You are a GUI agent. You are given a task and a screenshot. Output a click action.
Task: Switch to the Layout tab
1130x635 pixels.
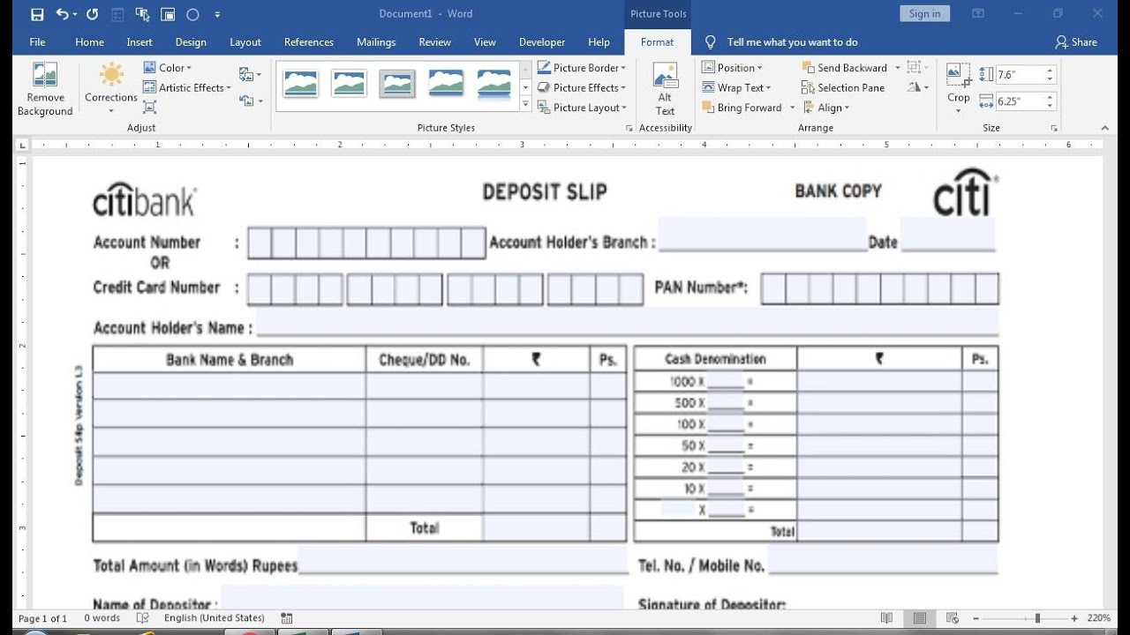click(x=245, y=42)
